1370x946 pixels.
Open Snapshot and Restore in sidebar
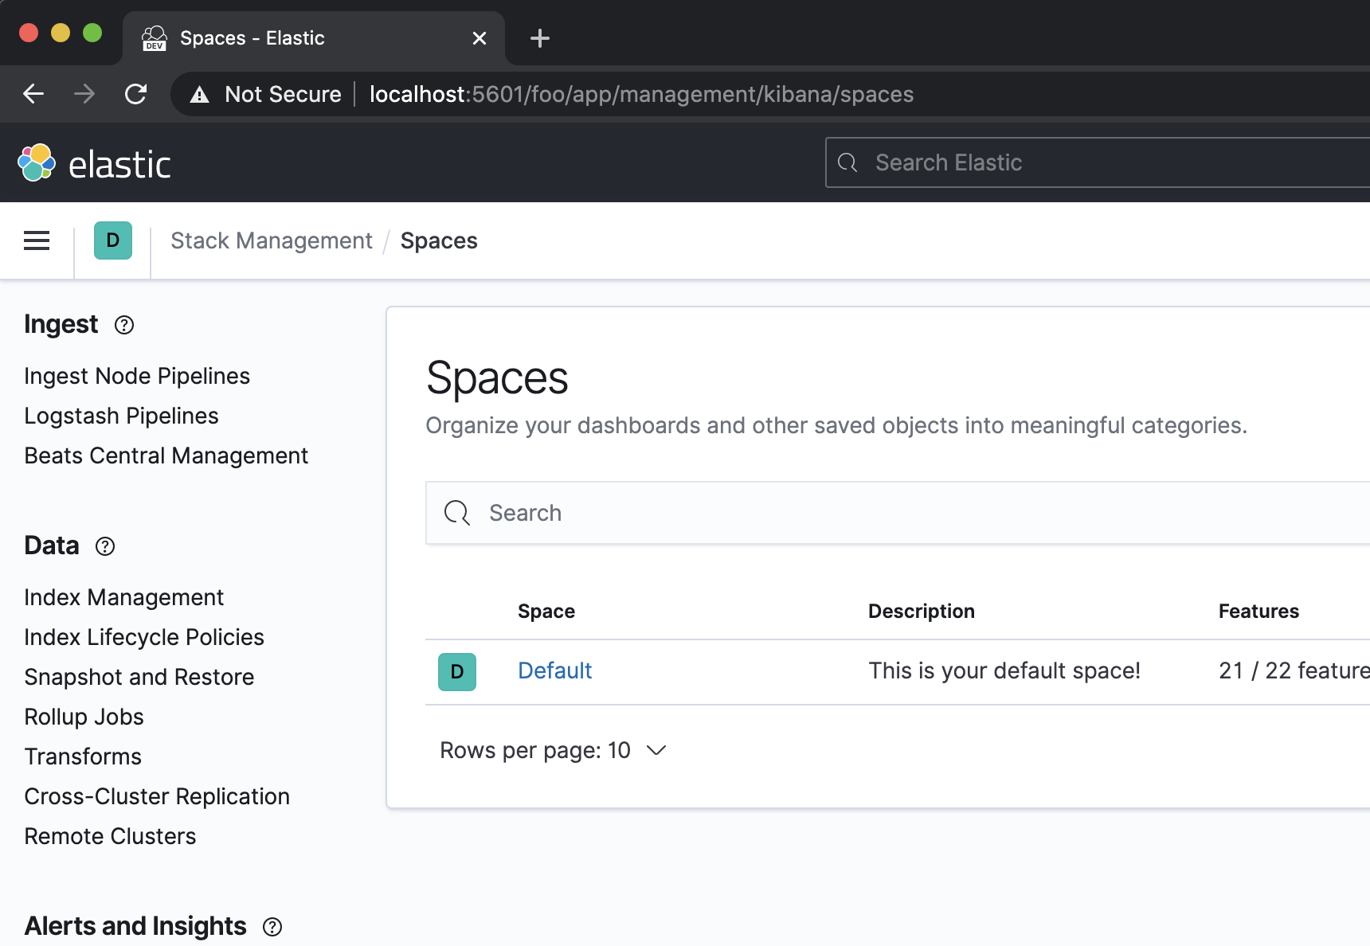139,677
